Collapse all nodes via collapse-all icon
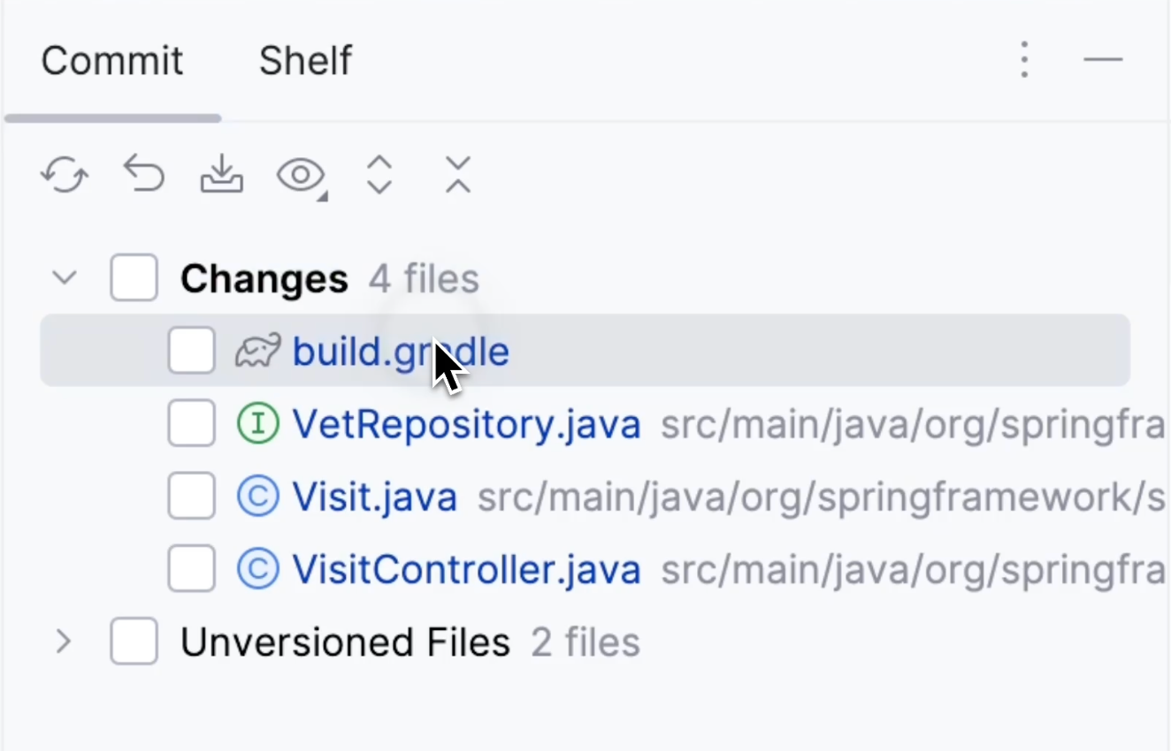This screenshot has width=1171, height=751. click(456, 174)
